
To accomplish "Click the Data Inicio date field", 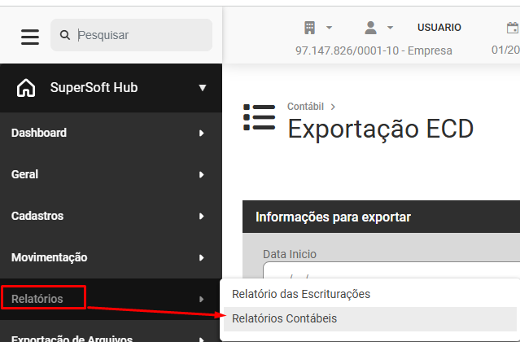I will [x=391, y=270].
